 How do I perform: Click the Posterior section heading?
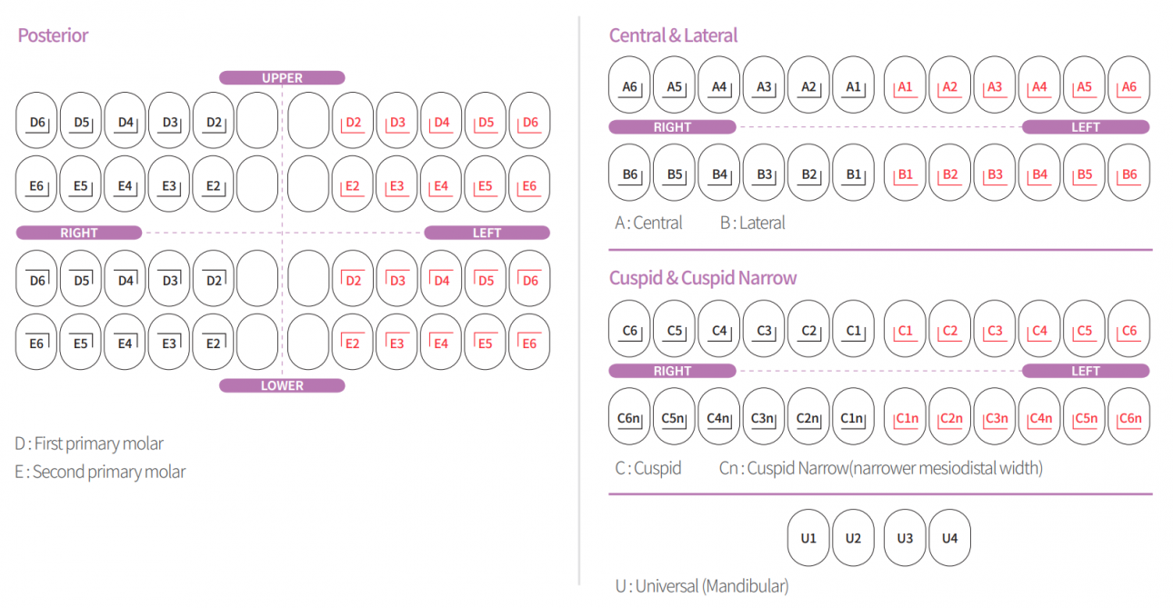pyautogui.click(x=53, y=35)
